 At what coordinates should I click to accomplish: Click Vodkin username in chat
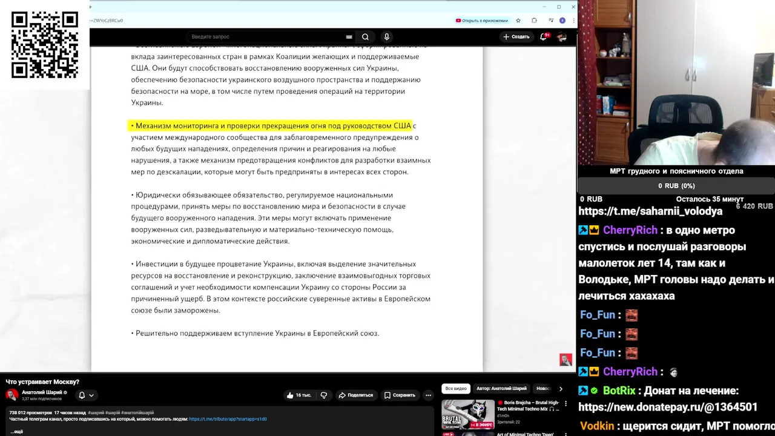[597, 426]
